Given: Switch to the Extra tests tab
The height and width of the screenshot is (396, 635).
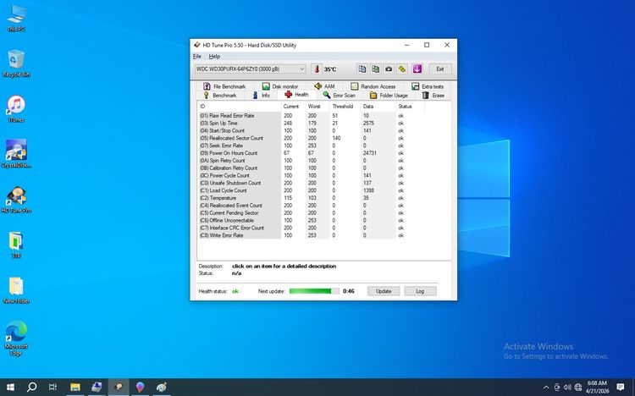Looking at the screenshot, I should pyautogui.click(x=428, y=86).
